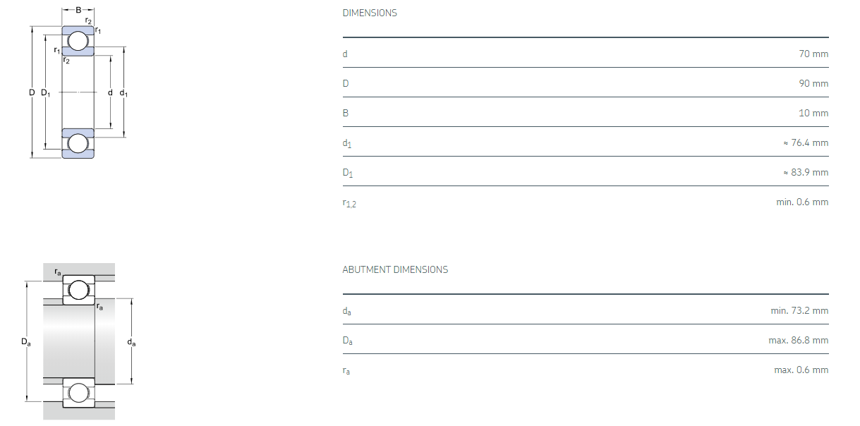Click the Da marker left of abutment drawing
This screenshot has height=426, width=860.
[x=25, y=342]
